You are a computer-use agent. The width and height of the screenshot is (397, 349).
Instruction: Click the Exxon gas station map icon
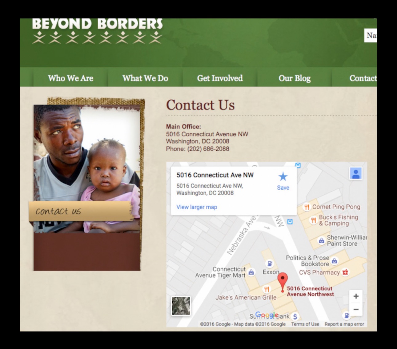click(x=270, y=263)
